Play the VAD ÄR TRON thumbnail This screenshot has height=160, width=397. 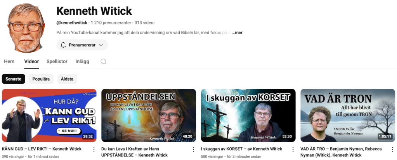pos(348,115)
